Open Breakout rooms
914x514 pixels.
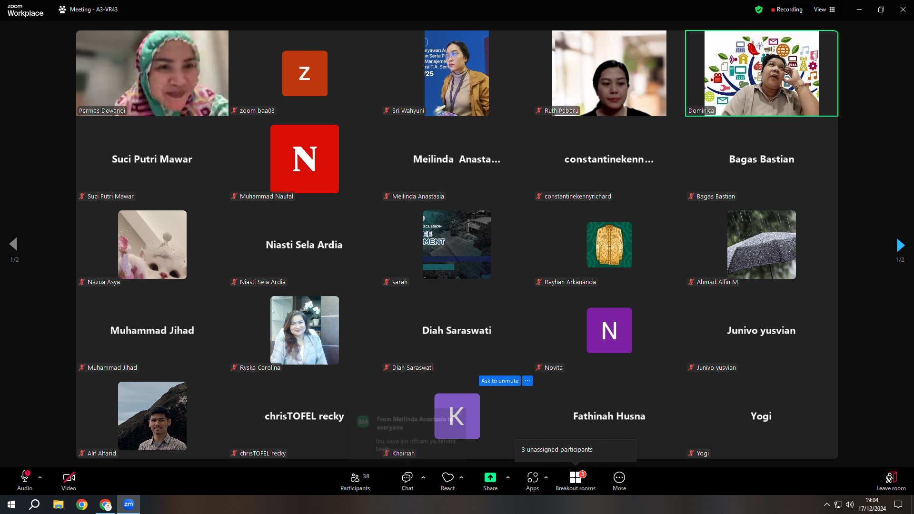pyautogui.click(x=576, y=481)
